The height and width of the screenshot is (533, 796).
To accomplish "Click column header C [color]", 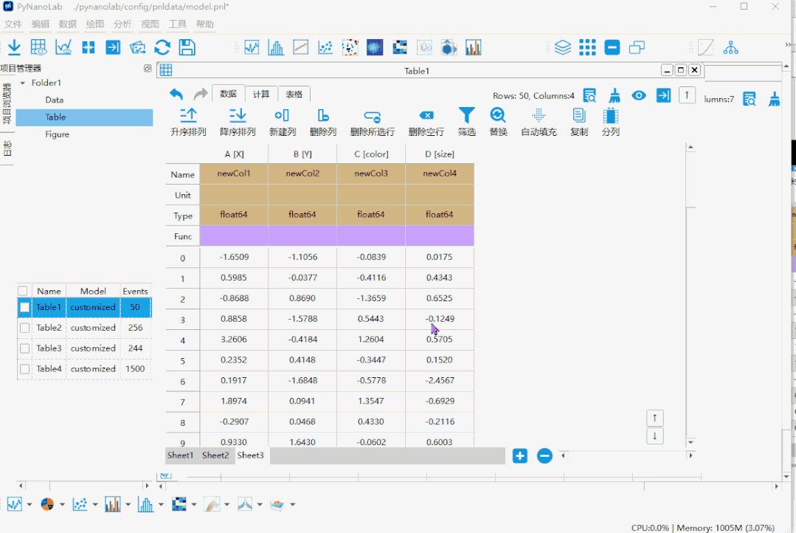I will (371, 154).
